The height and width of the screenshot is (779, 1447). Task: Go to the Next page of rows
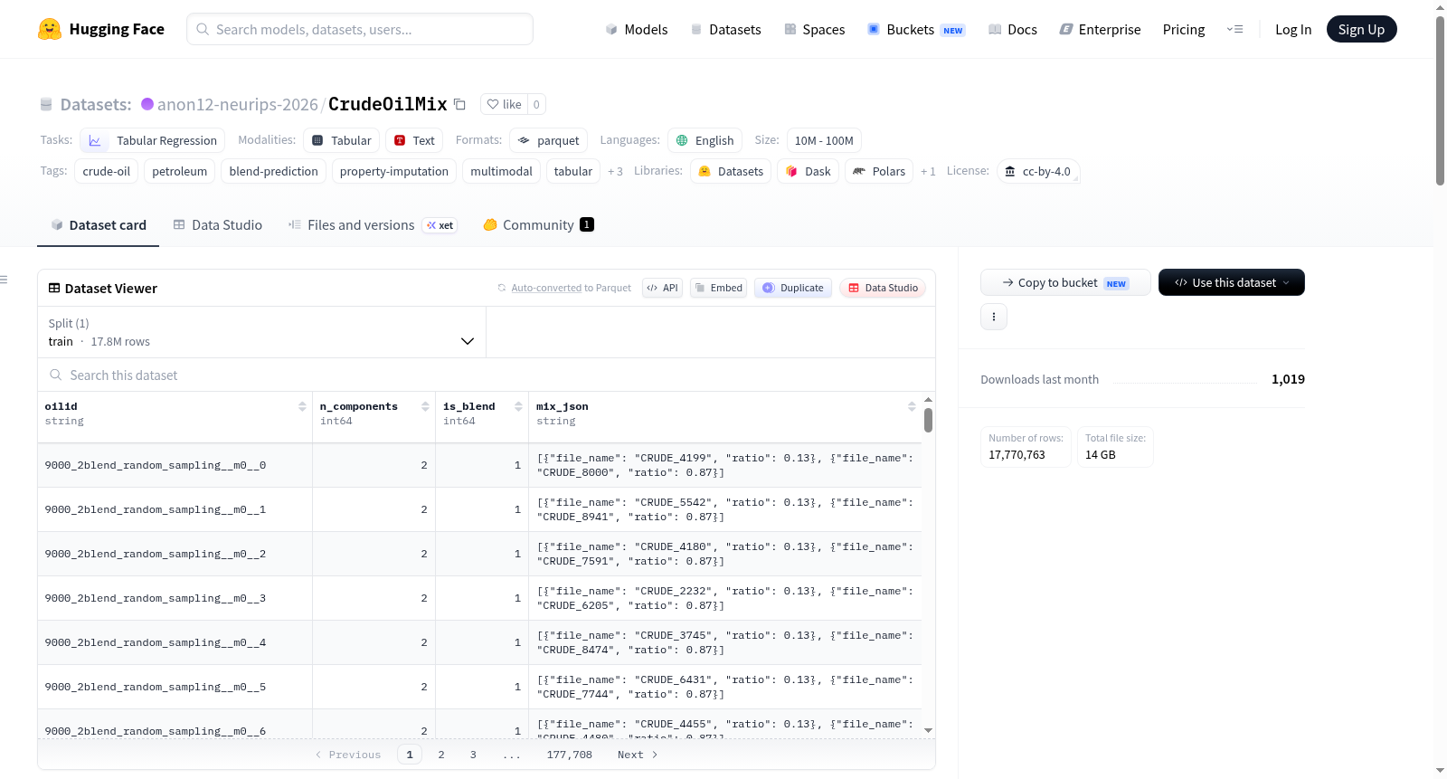[638, 755]
